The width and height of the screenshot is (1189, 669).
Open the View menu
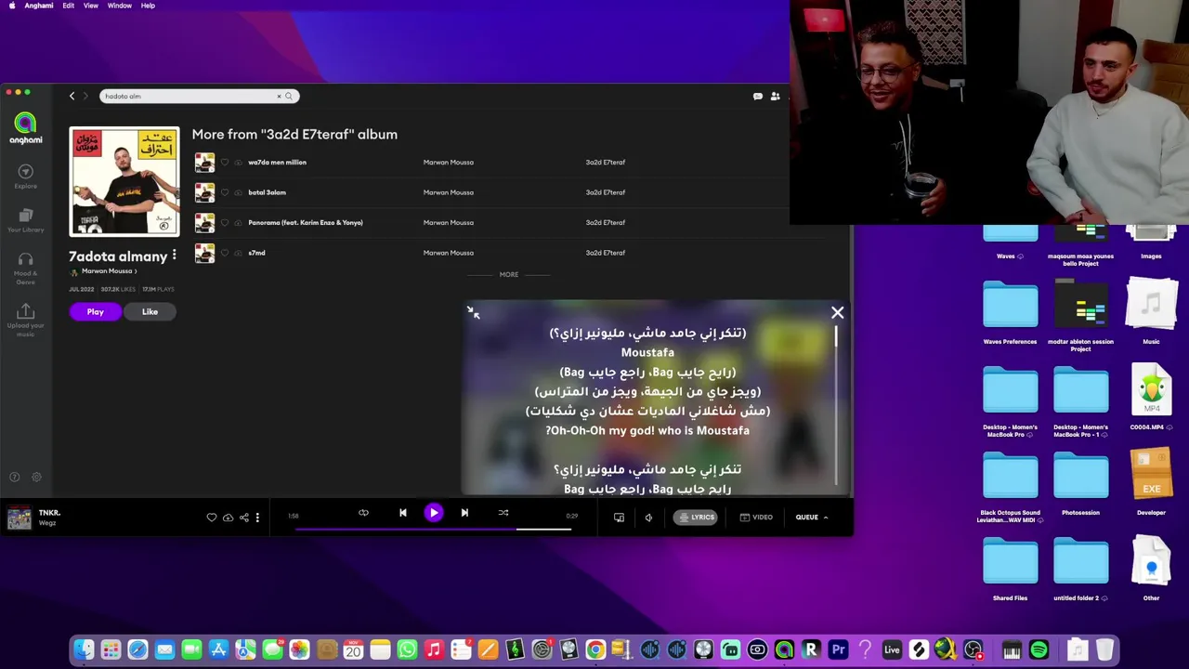(91, 6)
